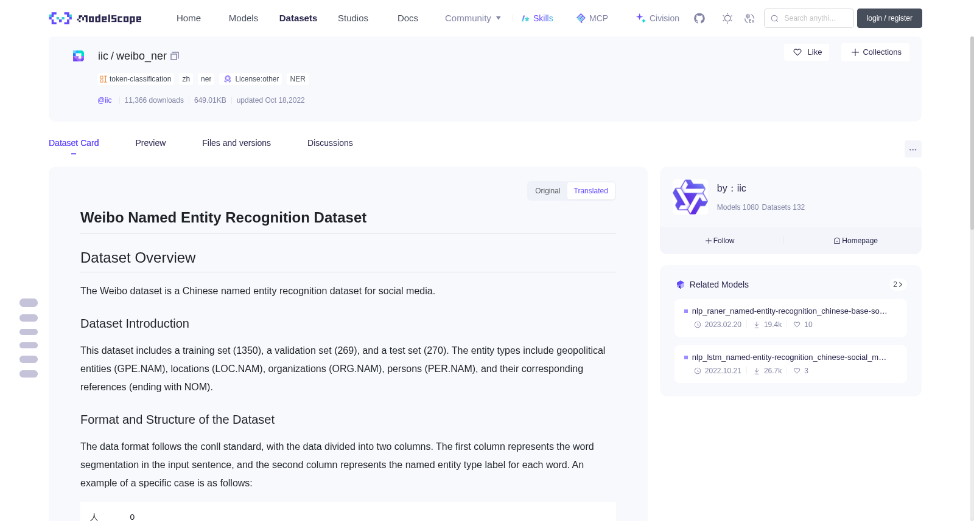Click the Dataset Overview heading

138,258
